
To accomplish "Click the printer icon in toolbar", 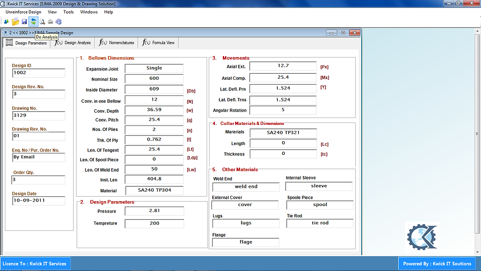I will coord(50,22).
